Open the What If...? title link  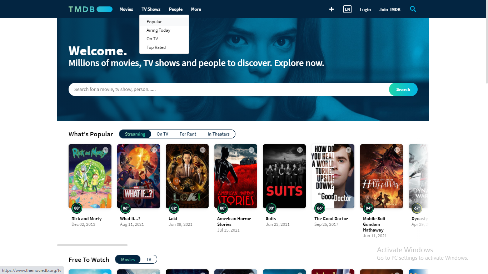pos(130,219)
